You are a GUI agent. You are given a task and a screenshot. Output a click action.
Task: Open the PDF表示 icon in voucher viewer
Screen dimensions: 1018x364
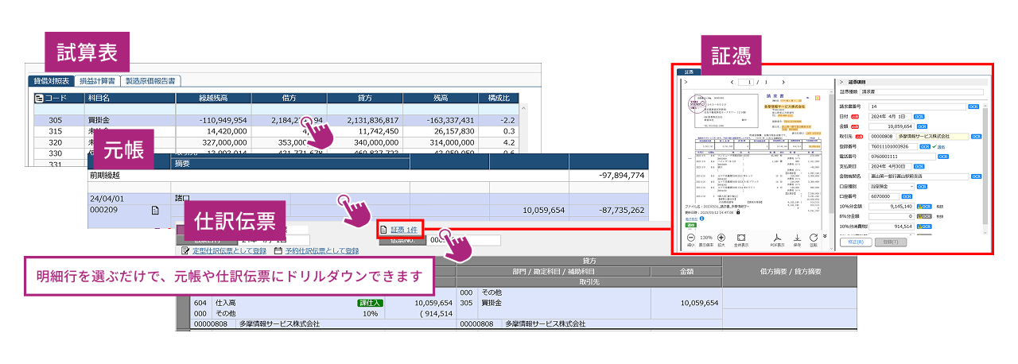pyautogui.click(x=777, y=237)
